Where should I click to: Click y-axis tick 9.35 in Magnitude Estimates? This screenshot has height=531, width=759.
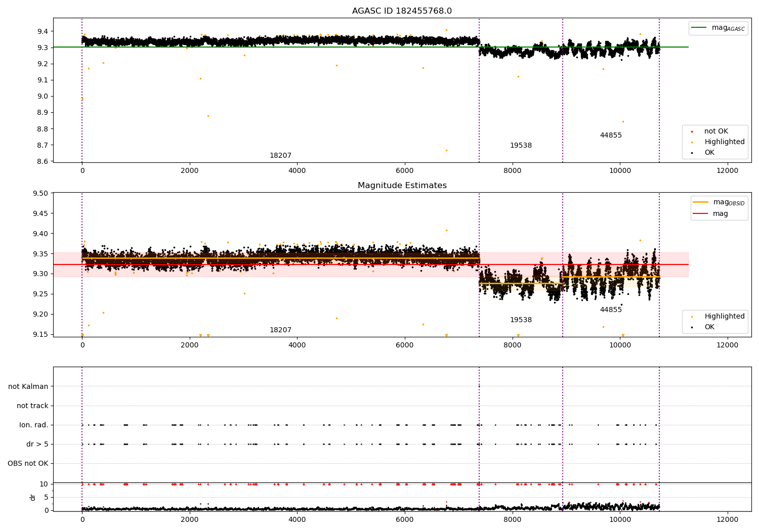click(40, 254)
